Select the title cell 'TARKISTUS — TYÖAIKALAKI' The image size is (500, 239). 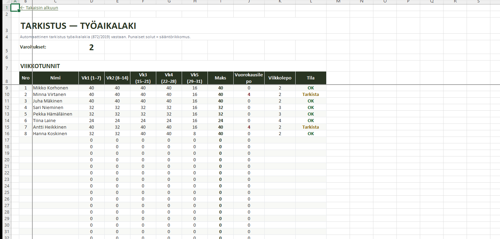tap(78, 26)
